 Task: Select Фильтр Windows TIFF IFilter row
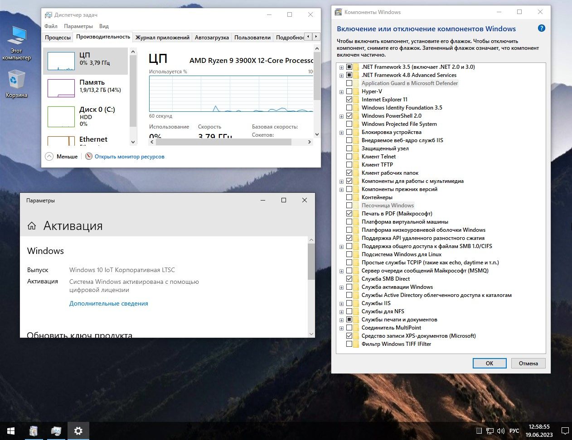point(396,344)
